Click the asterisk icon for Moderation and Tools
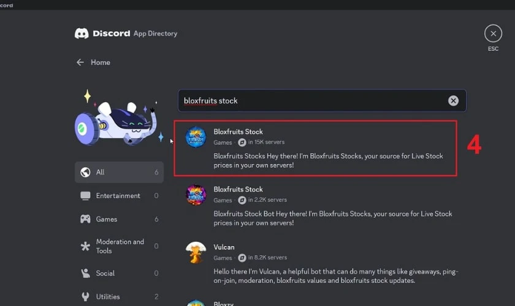Image resolution: width=515 pixels, height=306 pixels. [x=85, y=246]
